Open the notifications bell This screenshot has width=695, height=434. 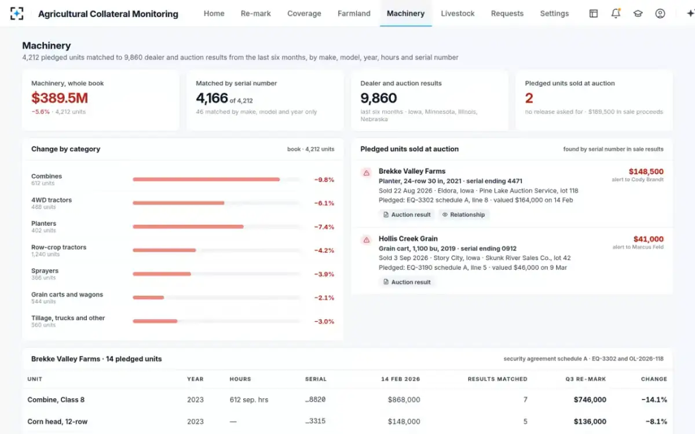[x=616, y=13]
